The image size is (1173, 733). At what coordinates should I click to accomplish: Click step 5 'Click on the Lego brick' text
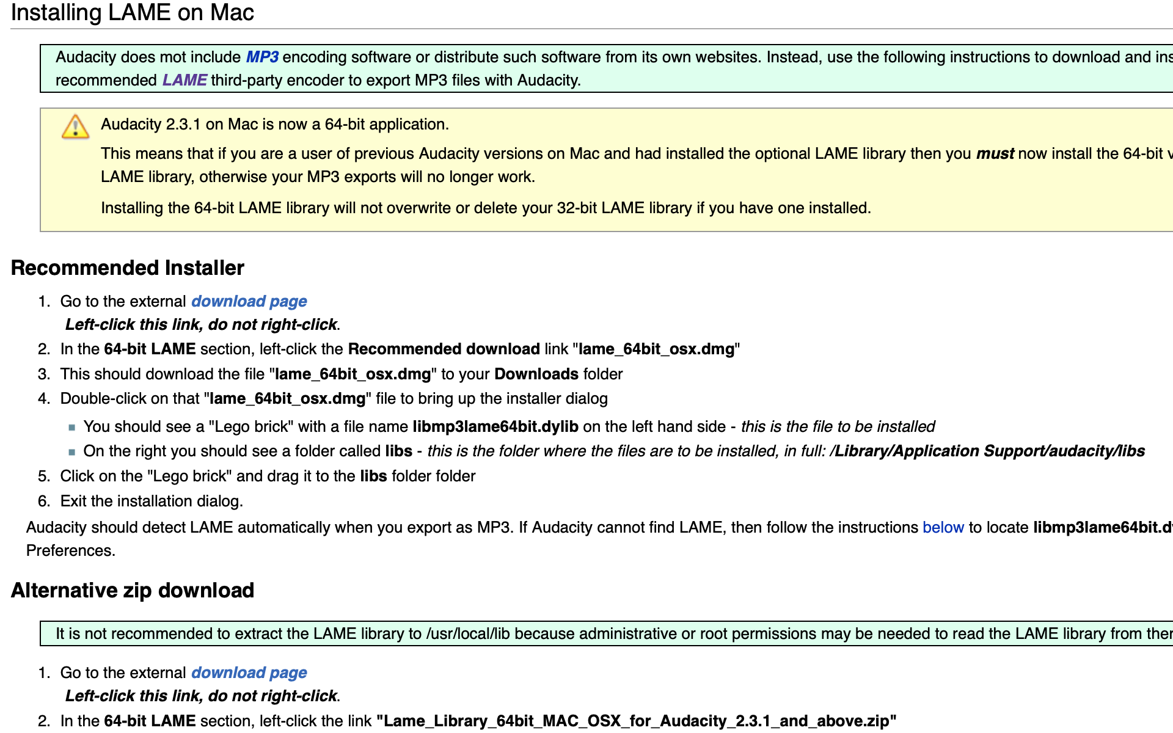click(x=268, y=476)
